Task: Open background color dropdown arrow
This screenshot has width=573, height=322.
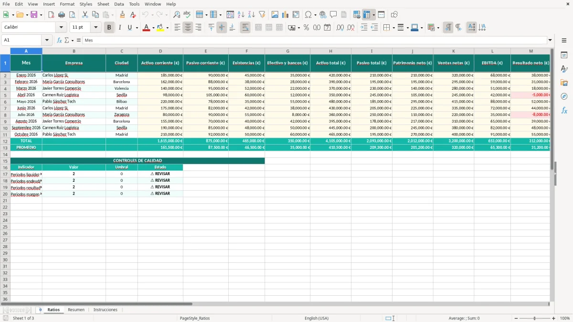Action: point(167,28)
